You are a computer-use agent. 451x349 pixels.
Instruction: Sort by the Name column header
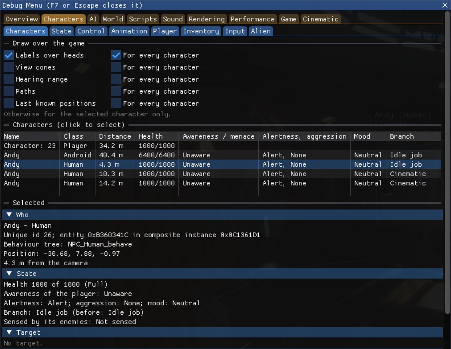[x=31, y=136]
